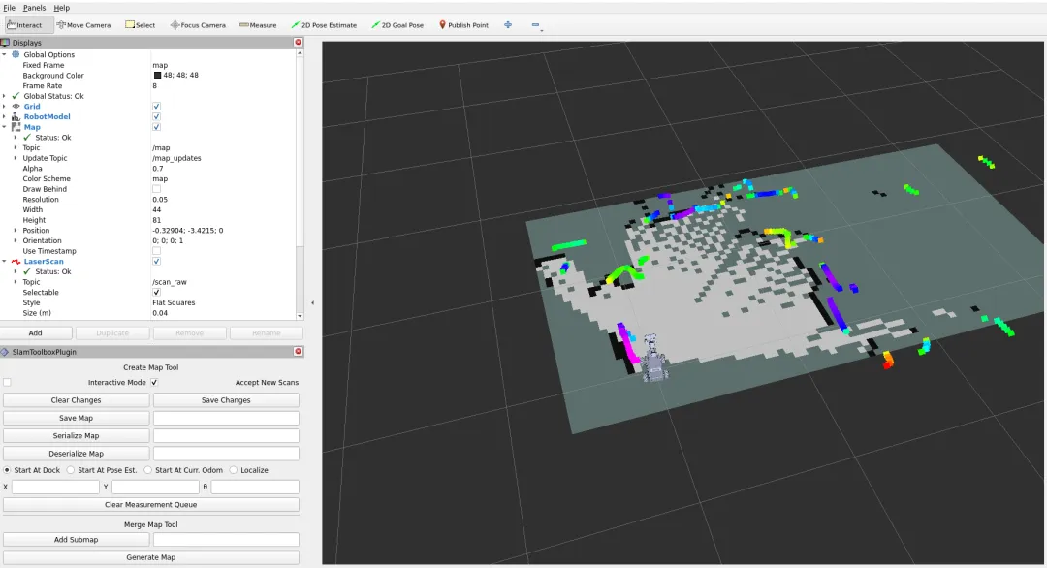1047x568 pixels.
Task: Select the Interact tool
Action: (x=27, y=25)
